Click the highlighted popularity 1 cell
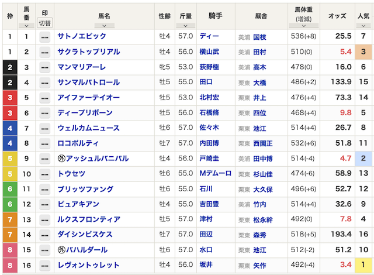374x275 pixels. 363,265
